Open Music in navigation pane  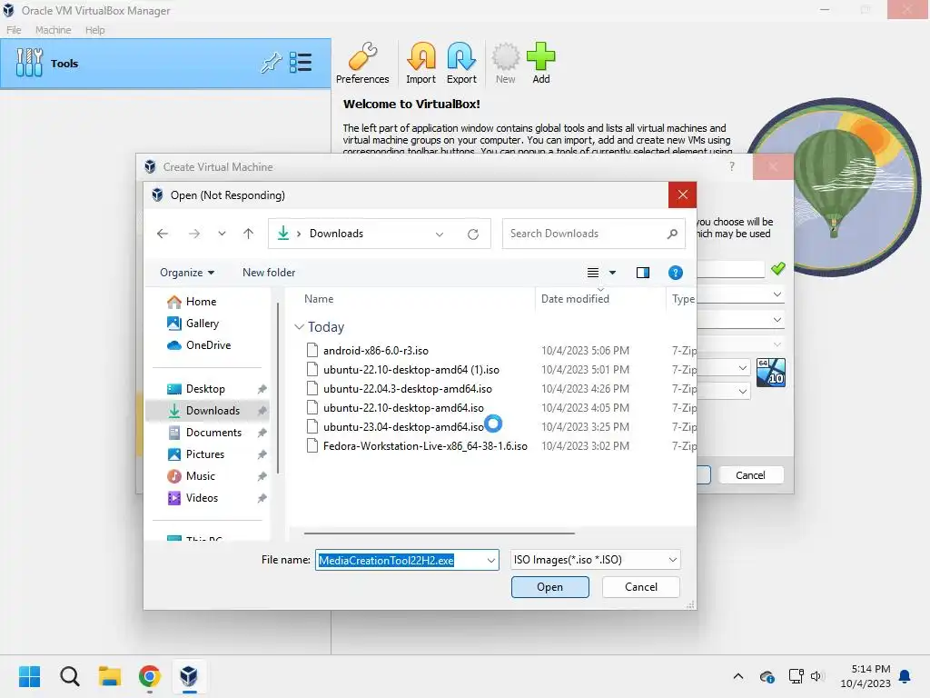(201, 476)
